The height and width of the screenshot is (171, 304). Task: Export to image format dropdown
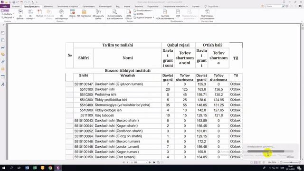tap(143, 10)
